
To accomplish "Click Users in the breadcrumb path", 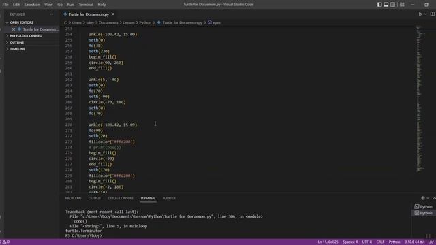I will point(77,22).
